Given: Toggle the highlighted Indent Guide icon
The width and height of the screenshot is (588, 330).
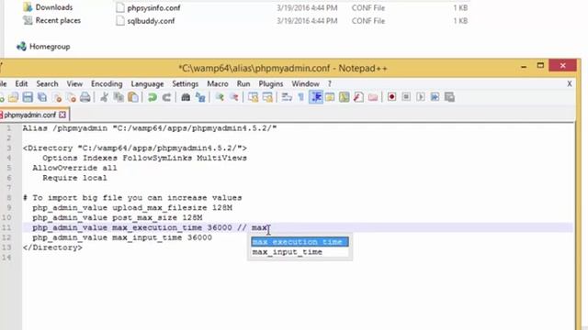Looking at the screenshot, I should (316, 98).
